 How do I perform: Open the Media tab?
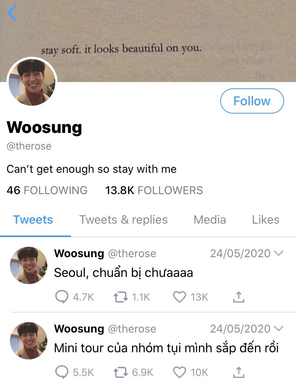click(x=210, y=220)
